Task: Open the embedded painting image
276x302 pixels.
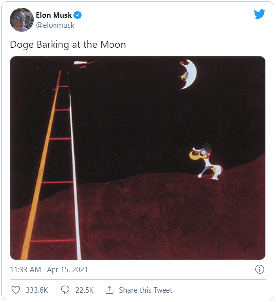Action: pos(138,158)
